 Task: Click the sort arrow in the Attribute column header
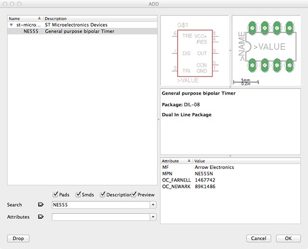[189, 161]
